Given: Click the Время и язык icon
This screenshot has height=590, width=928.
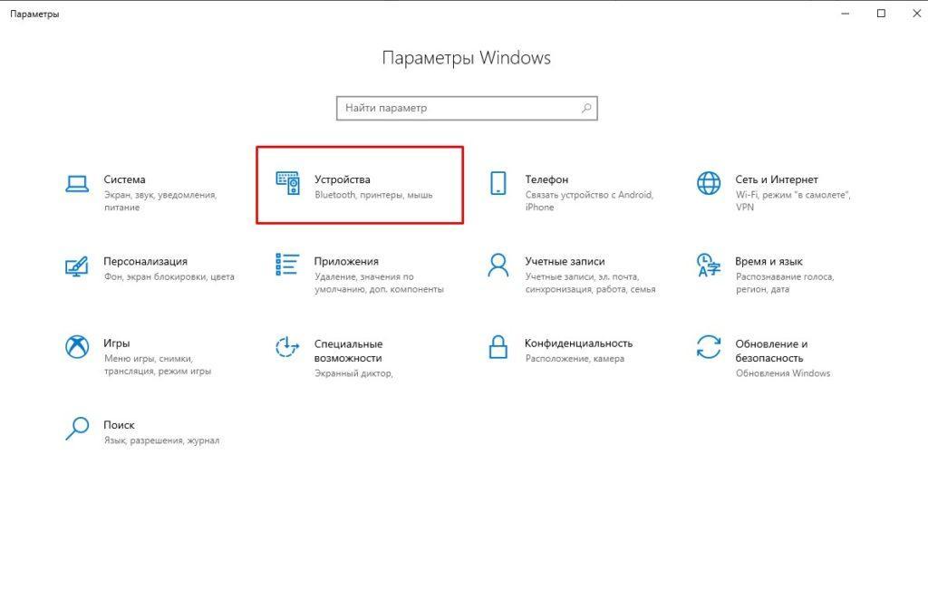Looking at the screenshot, I should coord(709,266).
